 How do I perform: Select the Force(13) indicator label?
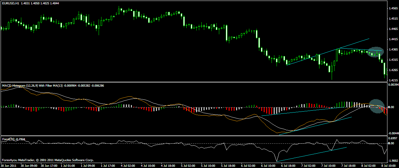[x=8, y=139]
